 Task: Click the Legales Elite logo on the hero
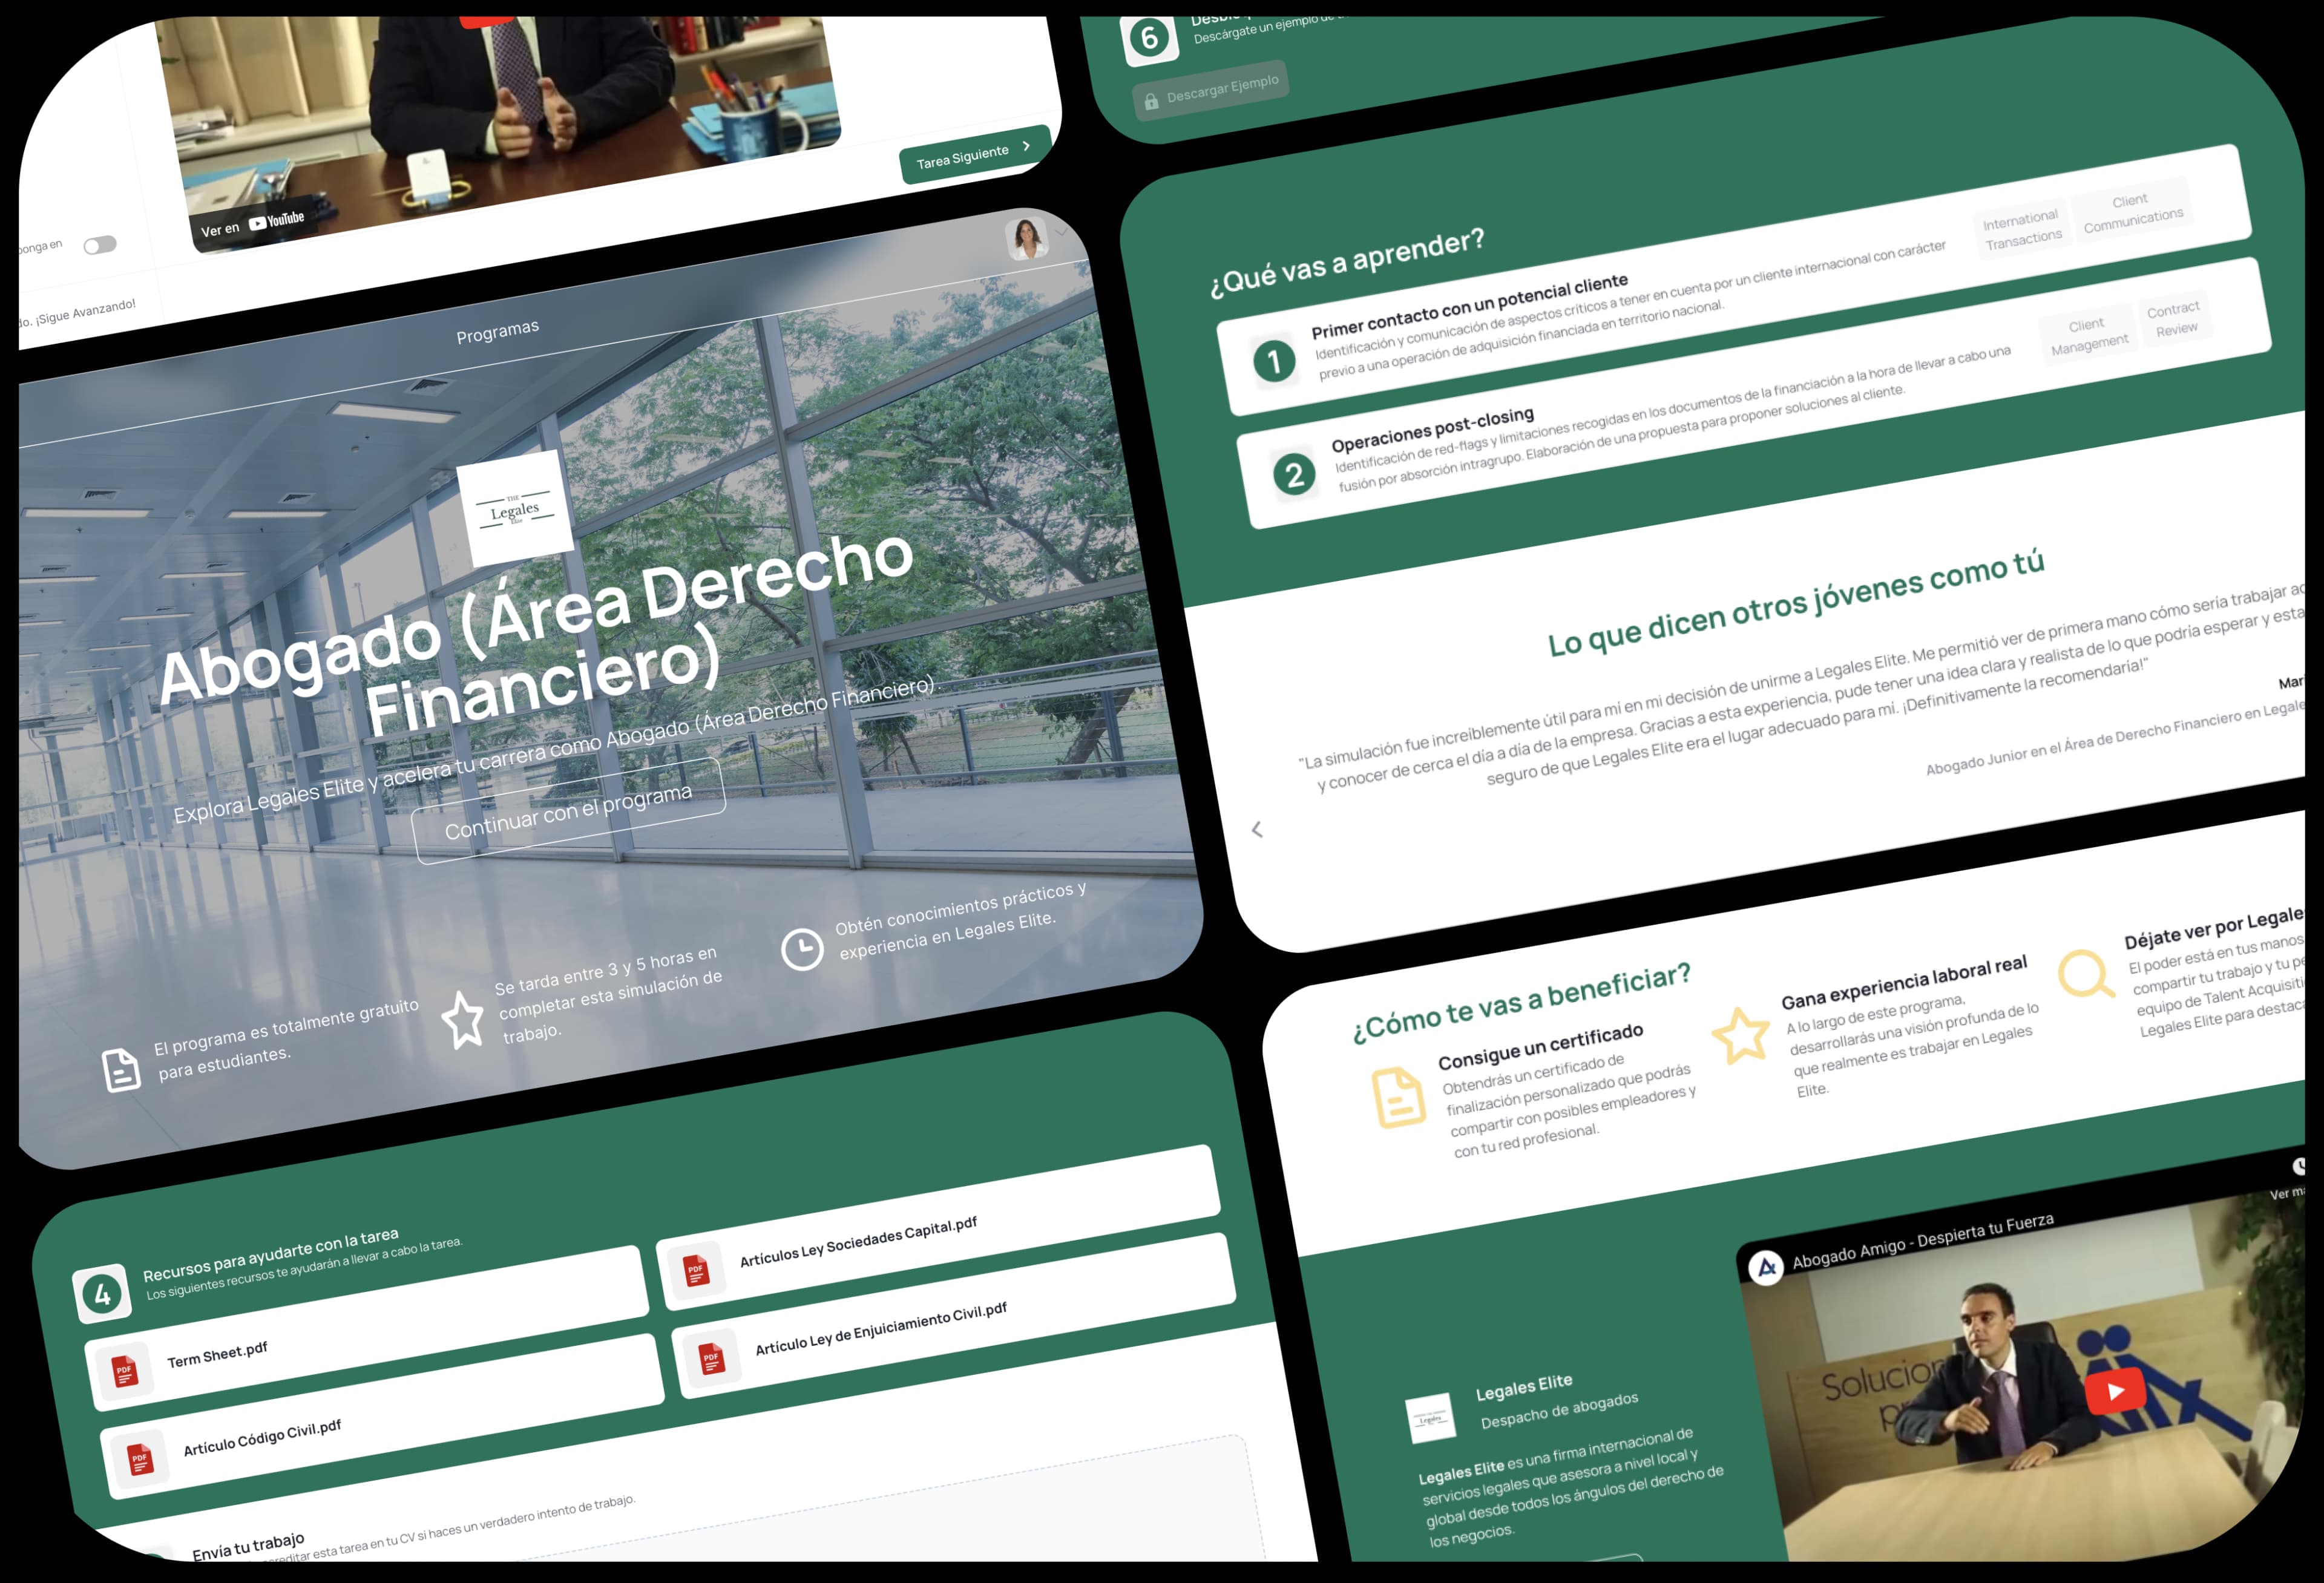(x=515, y=508)
